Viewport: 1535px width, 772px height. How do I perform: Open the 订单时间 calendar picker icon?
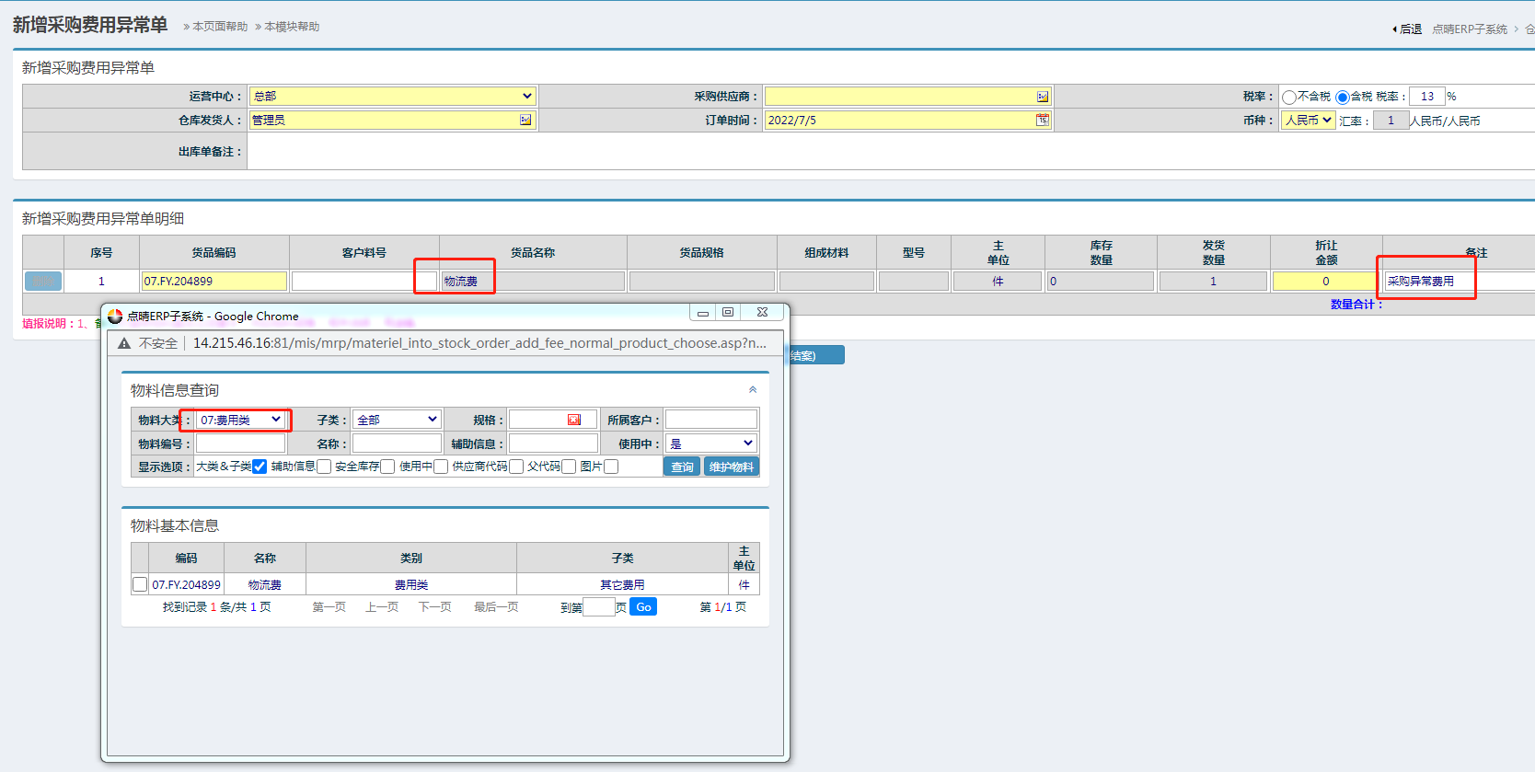[x=1042, y=121]
